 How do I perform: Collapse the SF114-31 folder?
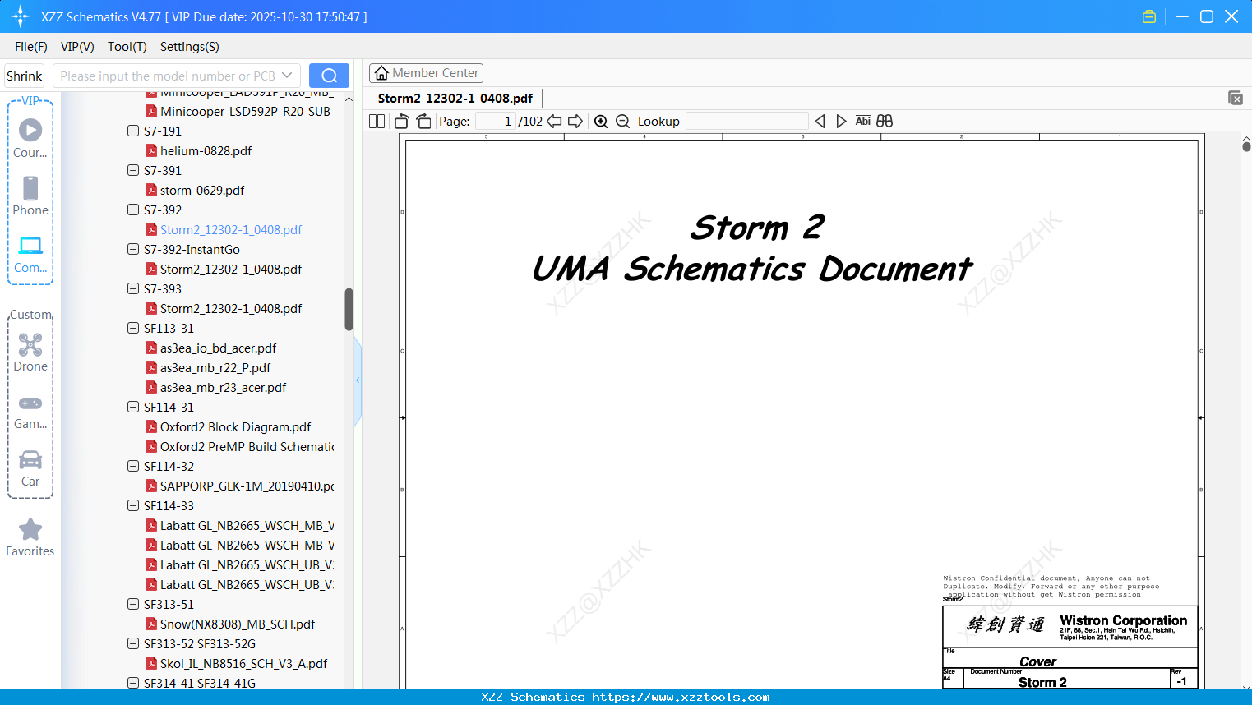(133, 407)
